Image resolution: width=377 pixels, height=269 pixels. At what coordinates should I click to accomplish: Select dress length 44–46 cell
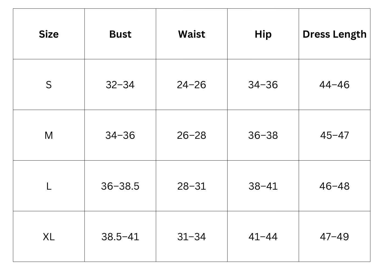point(334,85)
